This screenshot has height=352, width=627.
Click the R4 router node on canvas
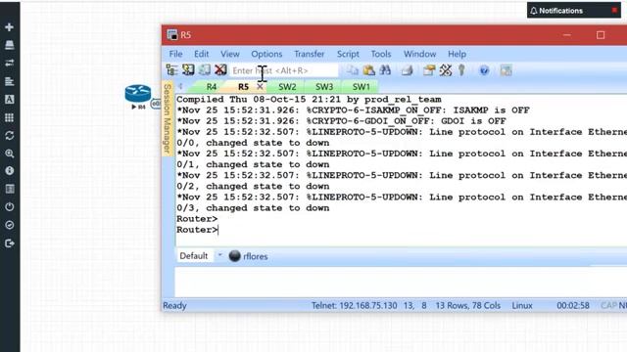pos(138,94)
